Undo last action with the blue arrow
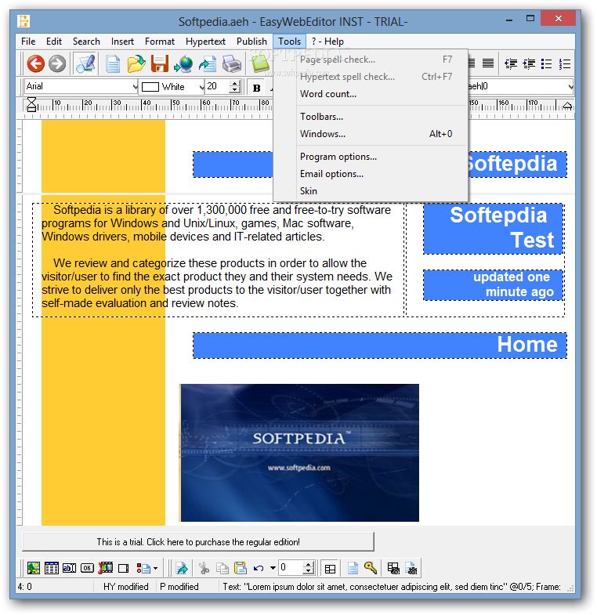The height and width of the screenshot is (615, 597). pyautogui.click(x=259, y=568)
